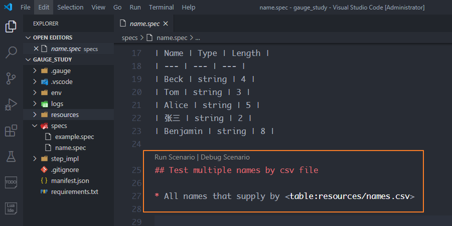Click the .gauge folder icon
Screen dimensions: 452x226
pos(44,70)
